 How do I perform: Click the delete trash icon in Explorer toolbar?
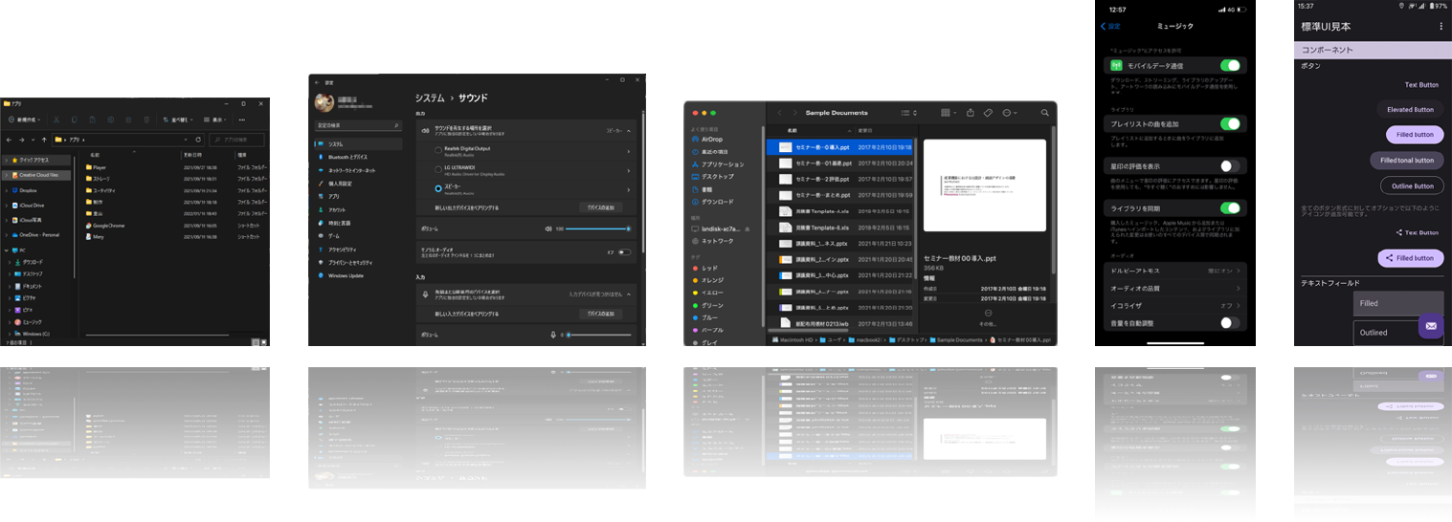(146, 120)
